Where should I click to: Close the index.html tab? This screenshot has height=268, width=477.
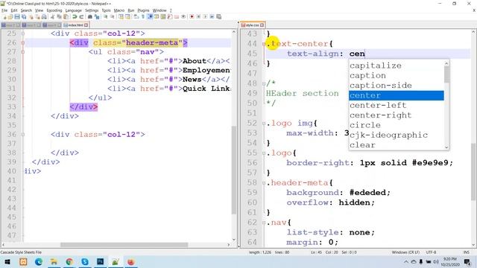click(86, 25)
